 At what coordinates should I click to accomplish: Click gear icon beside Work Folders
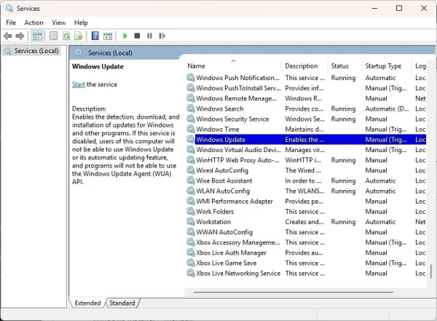(191, 211)
